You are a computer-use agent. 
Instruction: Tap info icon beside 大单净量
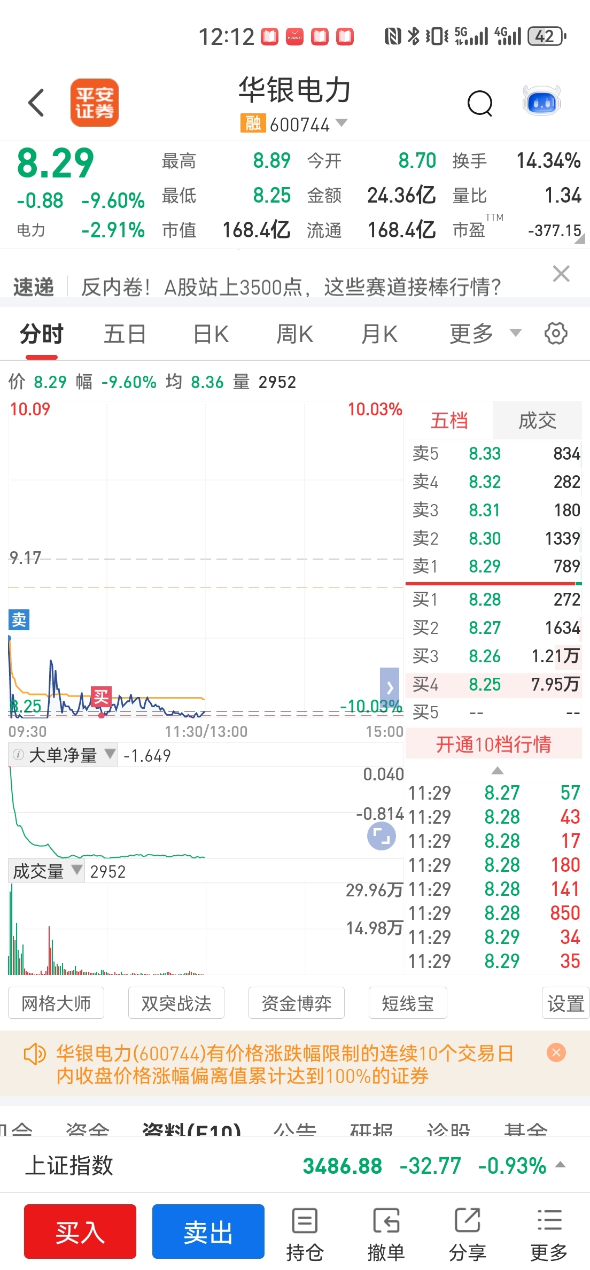click(18, 755)
